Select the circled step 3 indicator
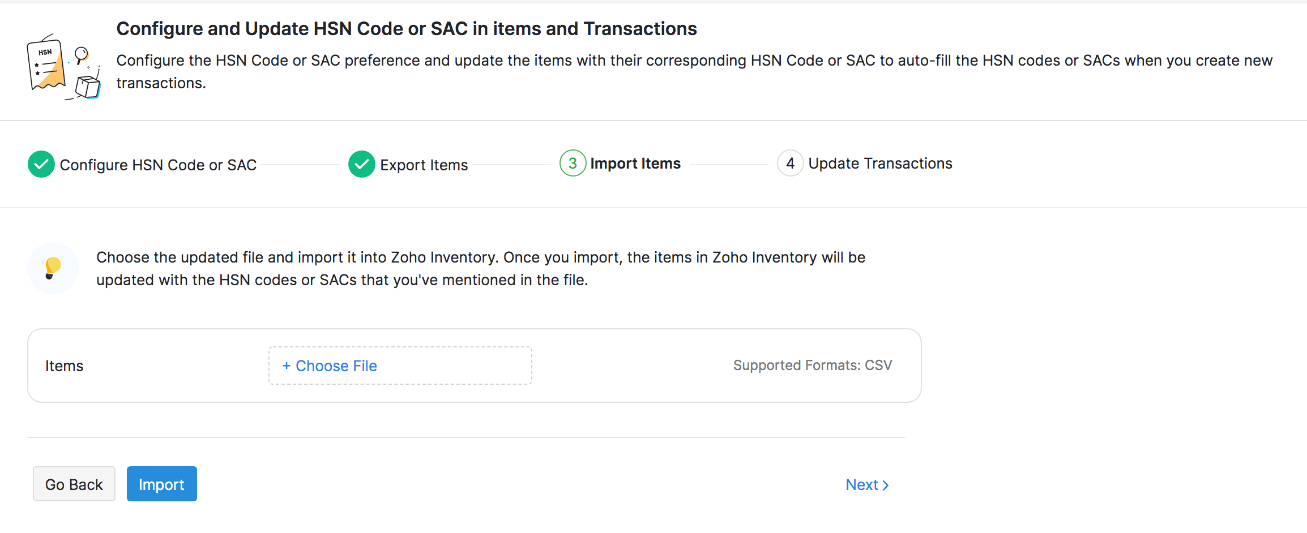The image size is (1307, 533). click(573, 164)
